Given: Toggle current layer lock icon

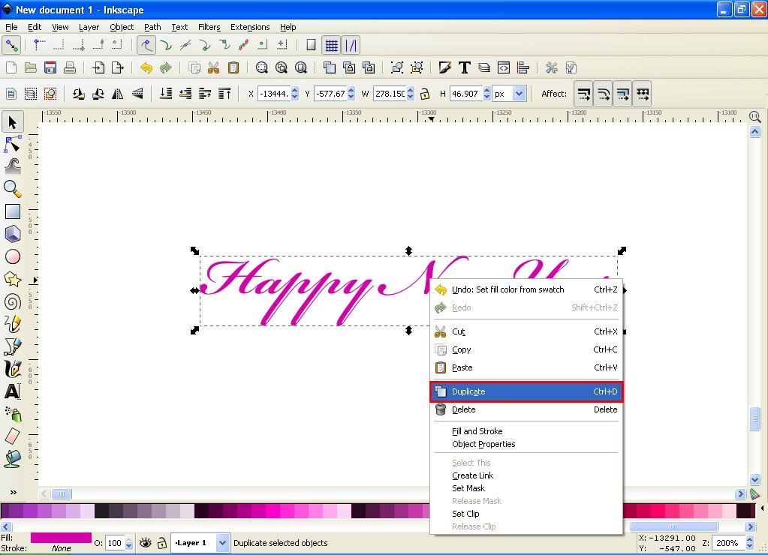Looking at the screenshot, I should point(161,543).
